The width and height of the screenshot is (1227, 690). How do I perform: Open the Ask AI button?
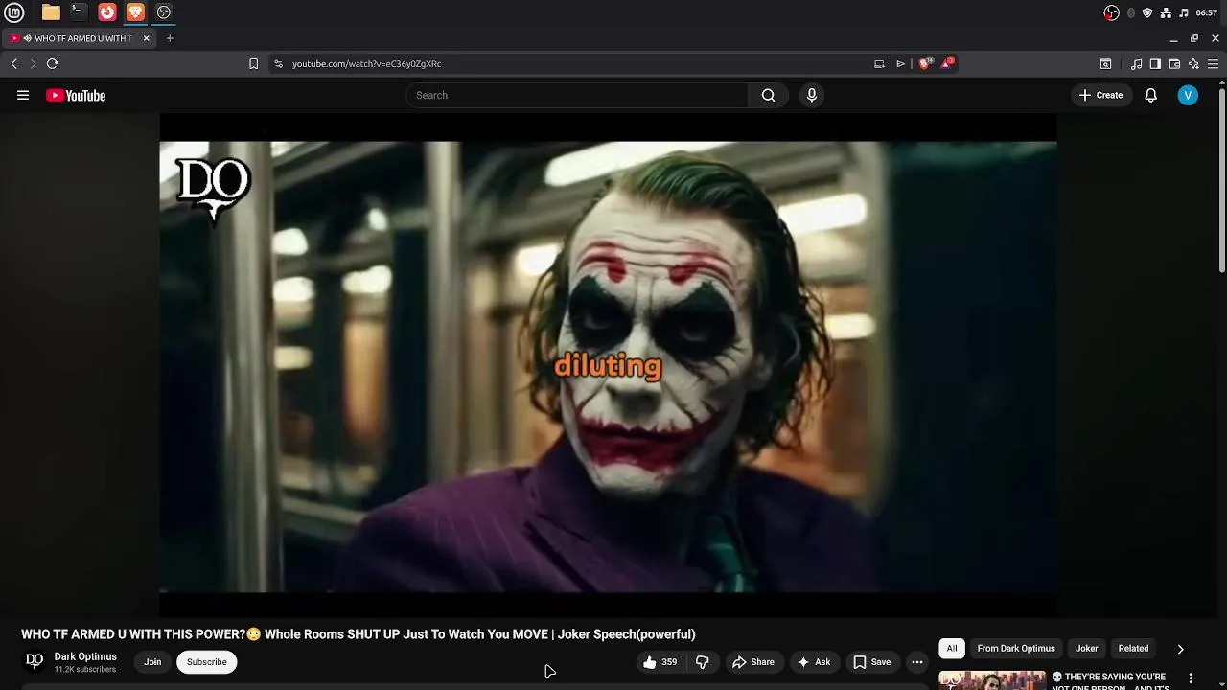click(814, 662)
